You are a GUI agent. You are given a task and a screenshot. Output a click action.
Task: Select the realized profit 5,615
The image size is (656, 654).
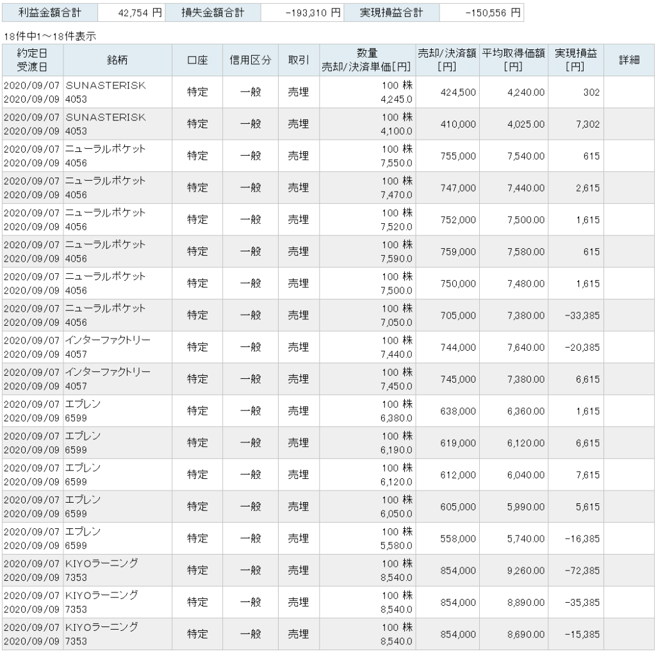coord(588,507)
